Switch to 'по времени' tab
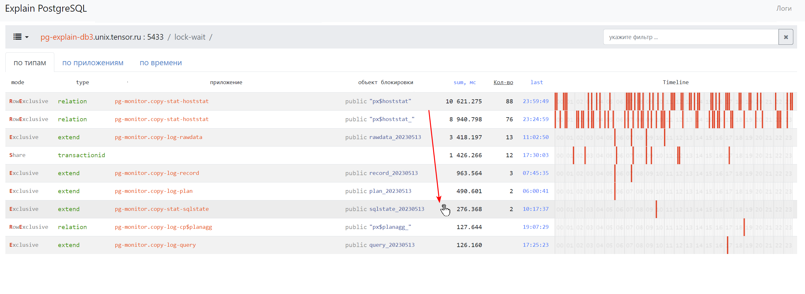Viewport: 805px width, 294px height. click(161, 63)
